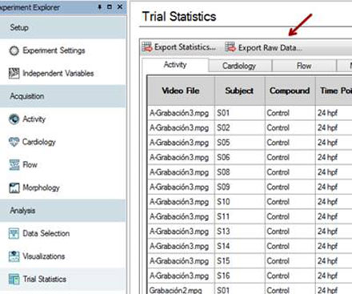Collapse the Acquisition section header
This screenshot has height=294, width=352.
[x=62, y=96]
